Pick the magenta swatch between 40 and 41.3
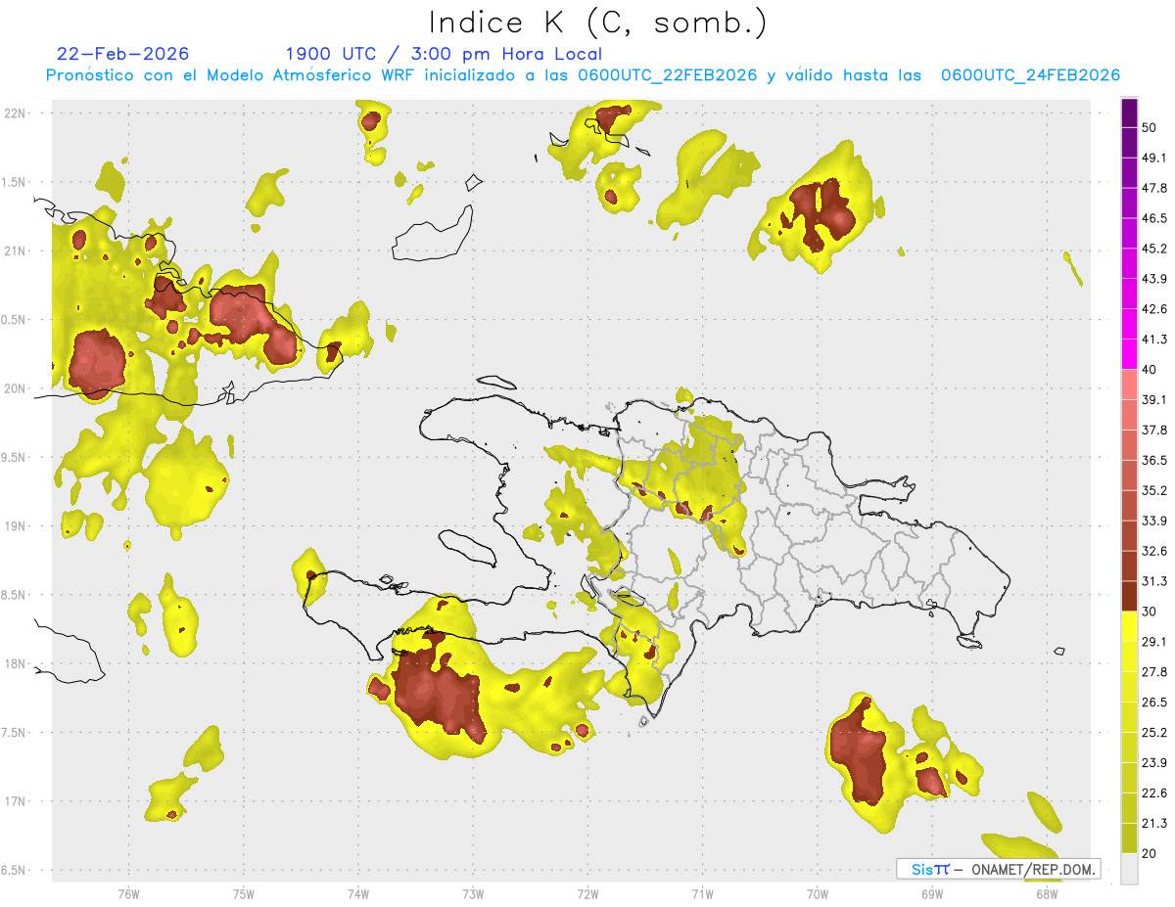 coord(1129,355)
